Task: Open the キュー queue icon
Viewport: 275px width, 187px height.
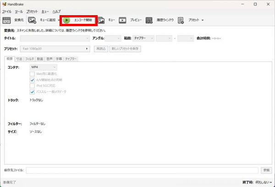Action: click(101, 20)
